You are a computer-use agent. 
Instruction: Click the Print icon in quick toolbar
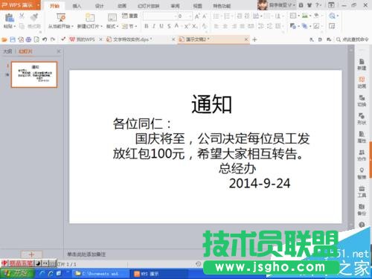tap(29, 39)
